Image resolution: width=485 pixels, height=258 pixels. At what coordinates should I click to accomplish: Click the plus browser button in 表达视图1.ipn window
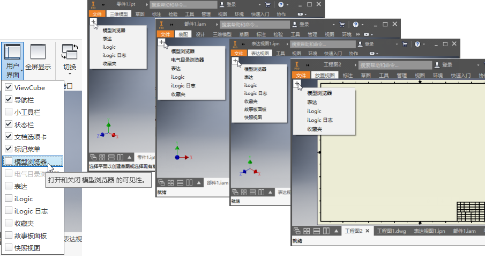pyautogui.click(x=235, y=61)
